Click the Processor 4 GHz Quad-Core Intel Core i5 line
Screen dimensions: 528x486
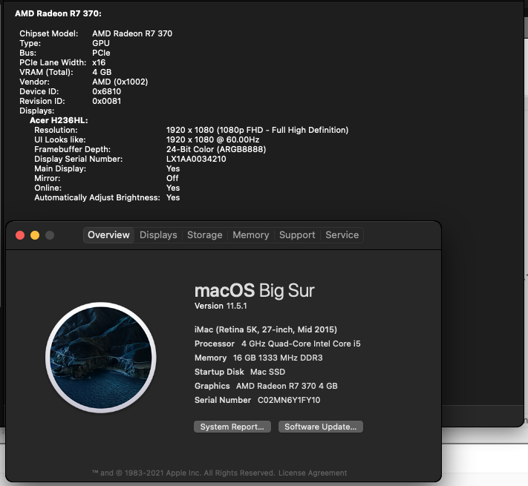(278, 344)
